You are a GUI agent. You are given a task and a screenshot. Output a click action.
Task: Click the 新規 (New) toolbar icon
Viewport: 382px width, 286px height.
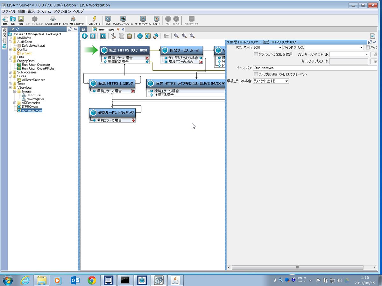(x=5, y=19)
